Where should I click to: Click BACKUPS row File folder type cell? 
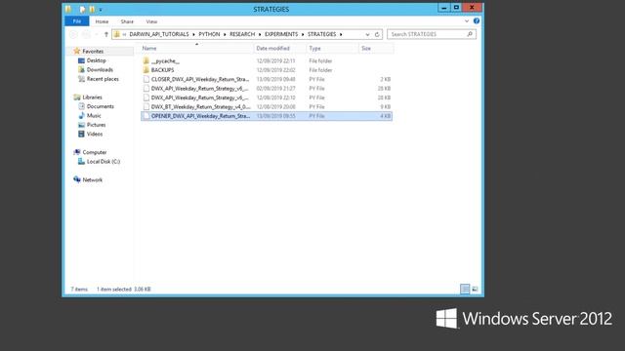(320, 70)
